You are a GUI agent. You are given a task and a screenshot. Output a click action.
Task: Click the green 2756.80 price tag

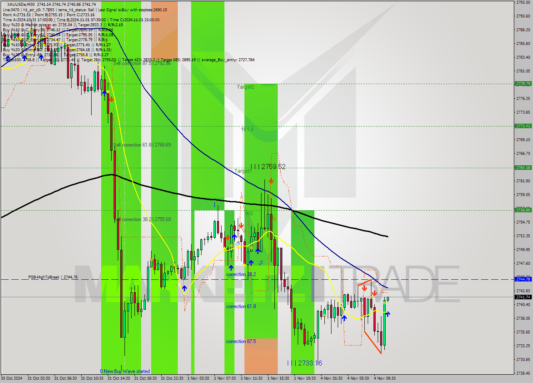(523, 210)
